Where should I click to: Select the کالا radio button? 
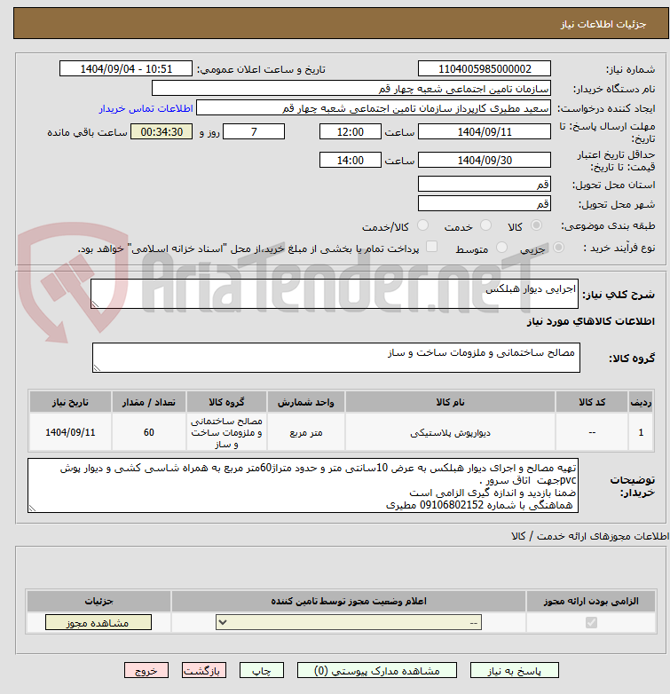click(536, 225)
